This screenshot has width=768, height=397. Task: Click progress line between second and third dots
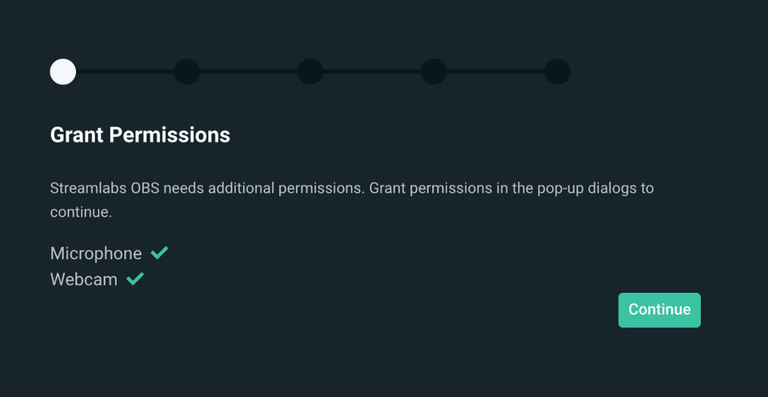(248, 72)
